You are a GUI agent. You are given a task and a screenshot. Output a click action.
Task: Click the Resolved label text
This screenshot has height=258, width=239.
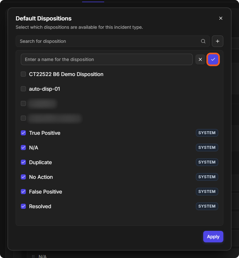pos(40,206)
